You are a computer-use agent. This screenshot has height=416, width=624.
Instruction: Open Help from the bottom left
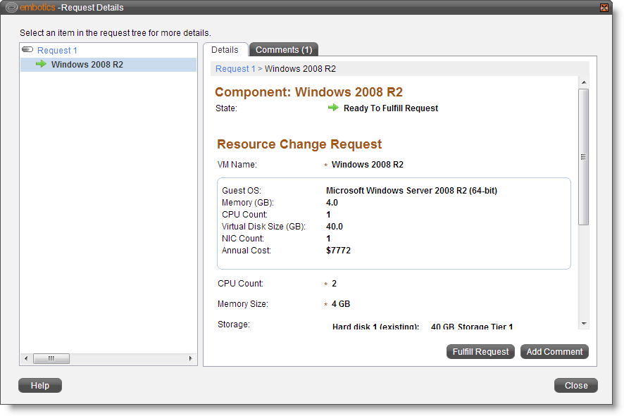pos(39,385)
